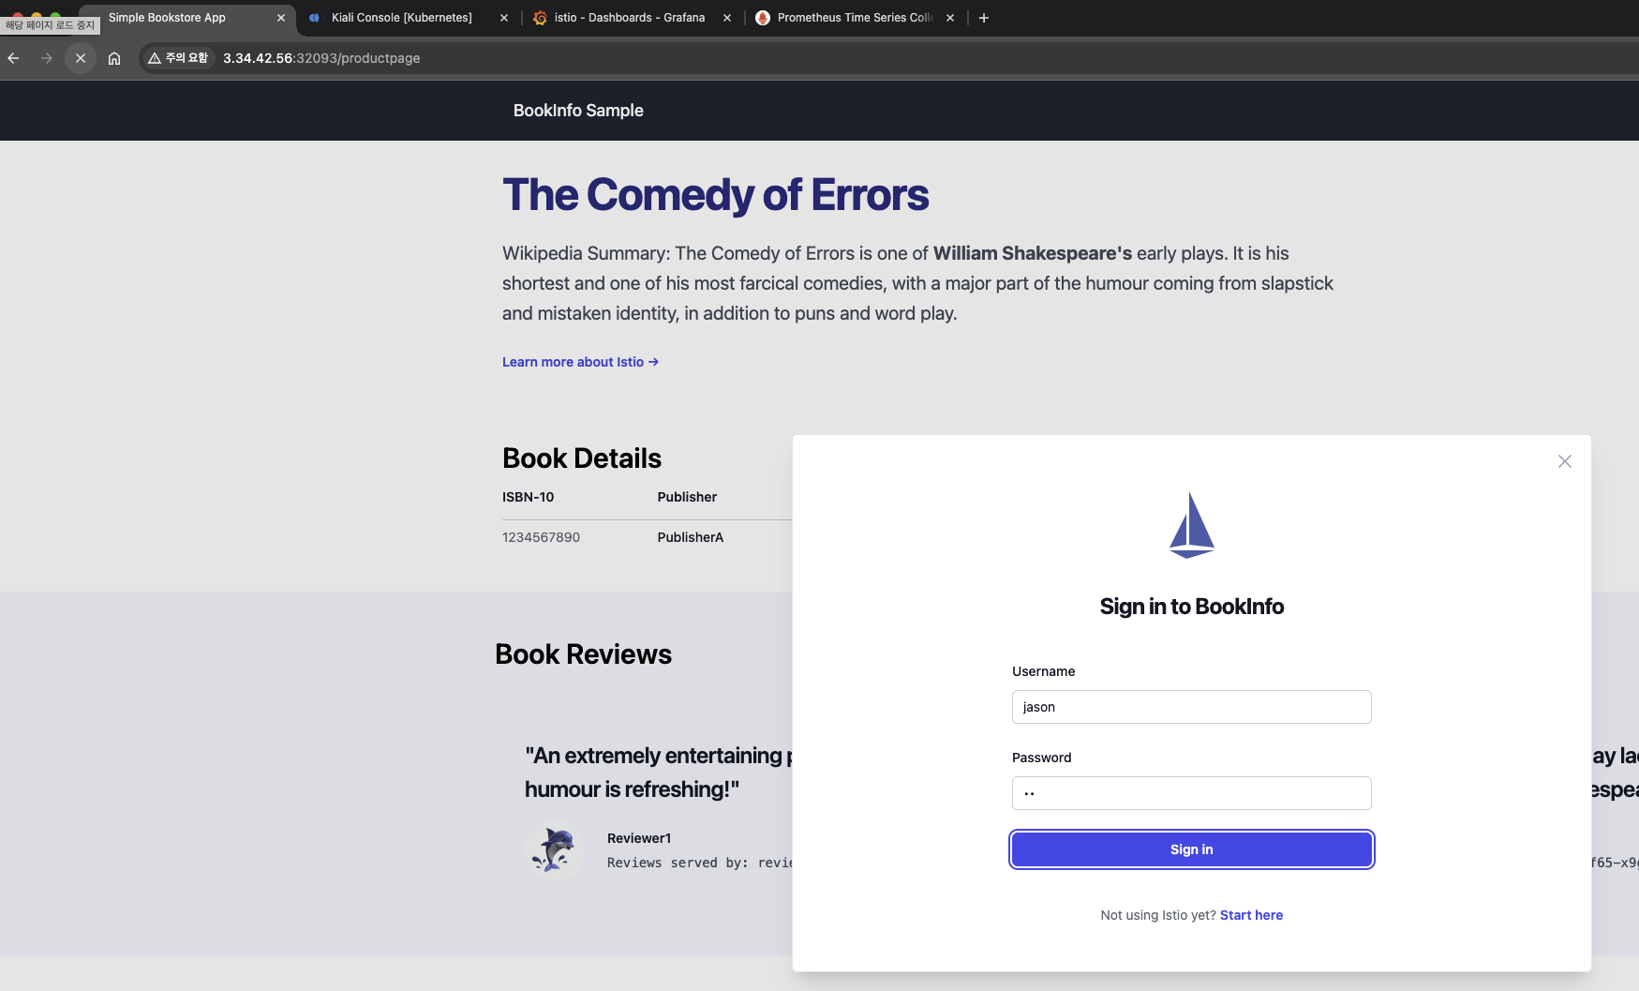Focus the Username input field

point(1192,707)
